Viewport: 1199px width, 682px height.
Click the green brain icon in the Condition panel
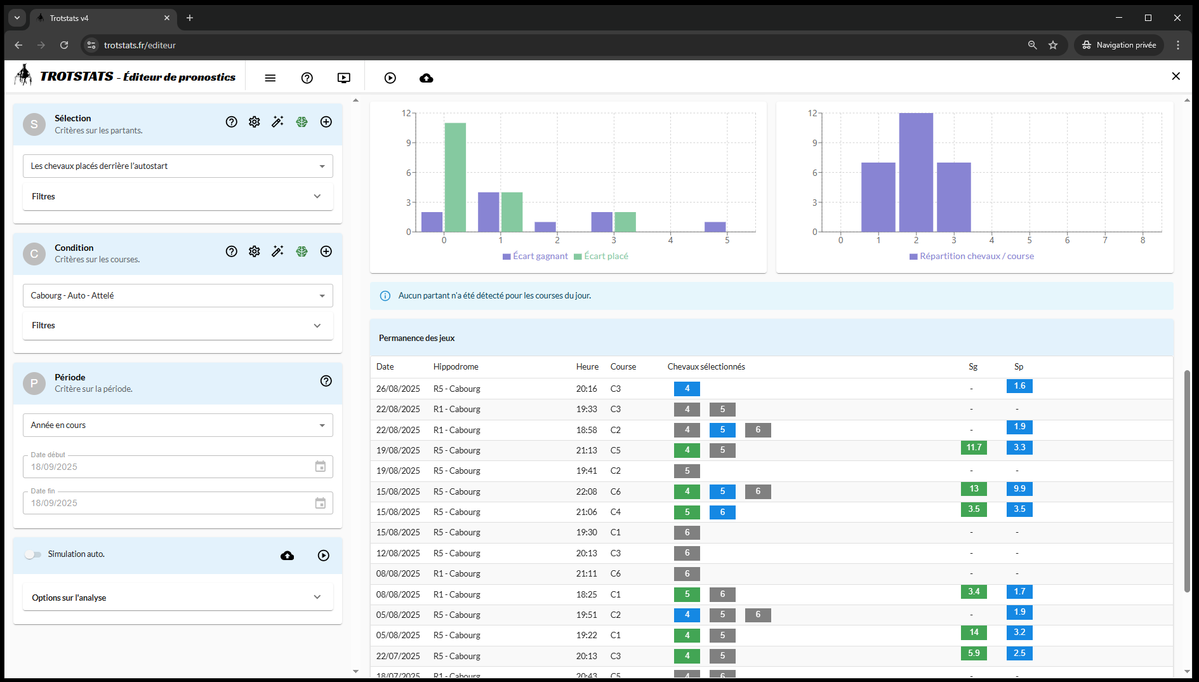click(301, 251)
